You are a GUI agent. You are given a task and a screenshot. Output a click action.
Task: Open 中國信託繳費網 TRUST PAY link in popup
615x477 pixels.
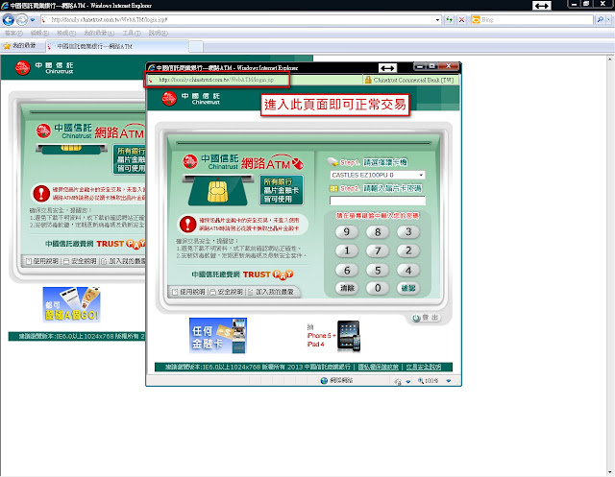(242, 274)
